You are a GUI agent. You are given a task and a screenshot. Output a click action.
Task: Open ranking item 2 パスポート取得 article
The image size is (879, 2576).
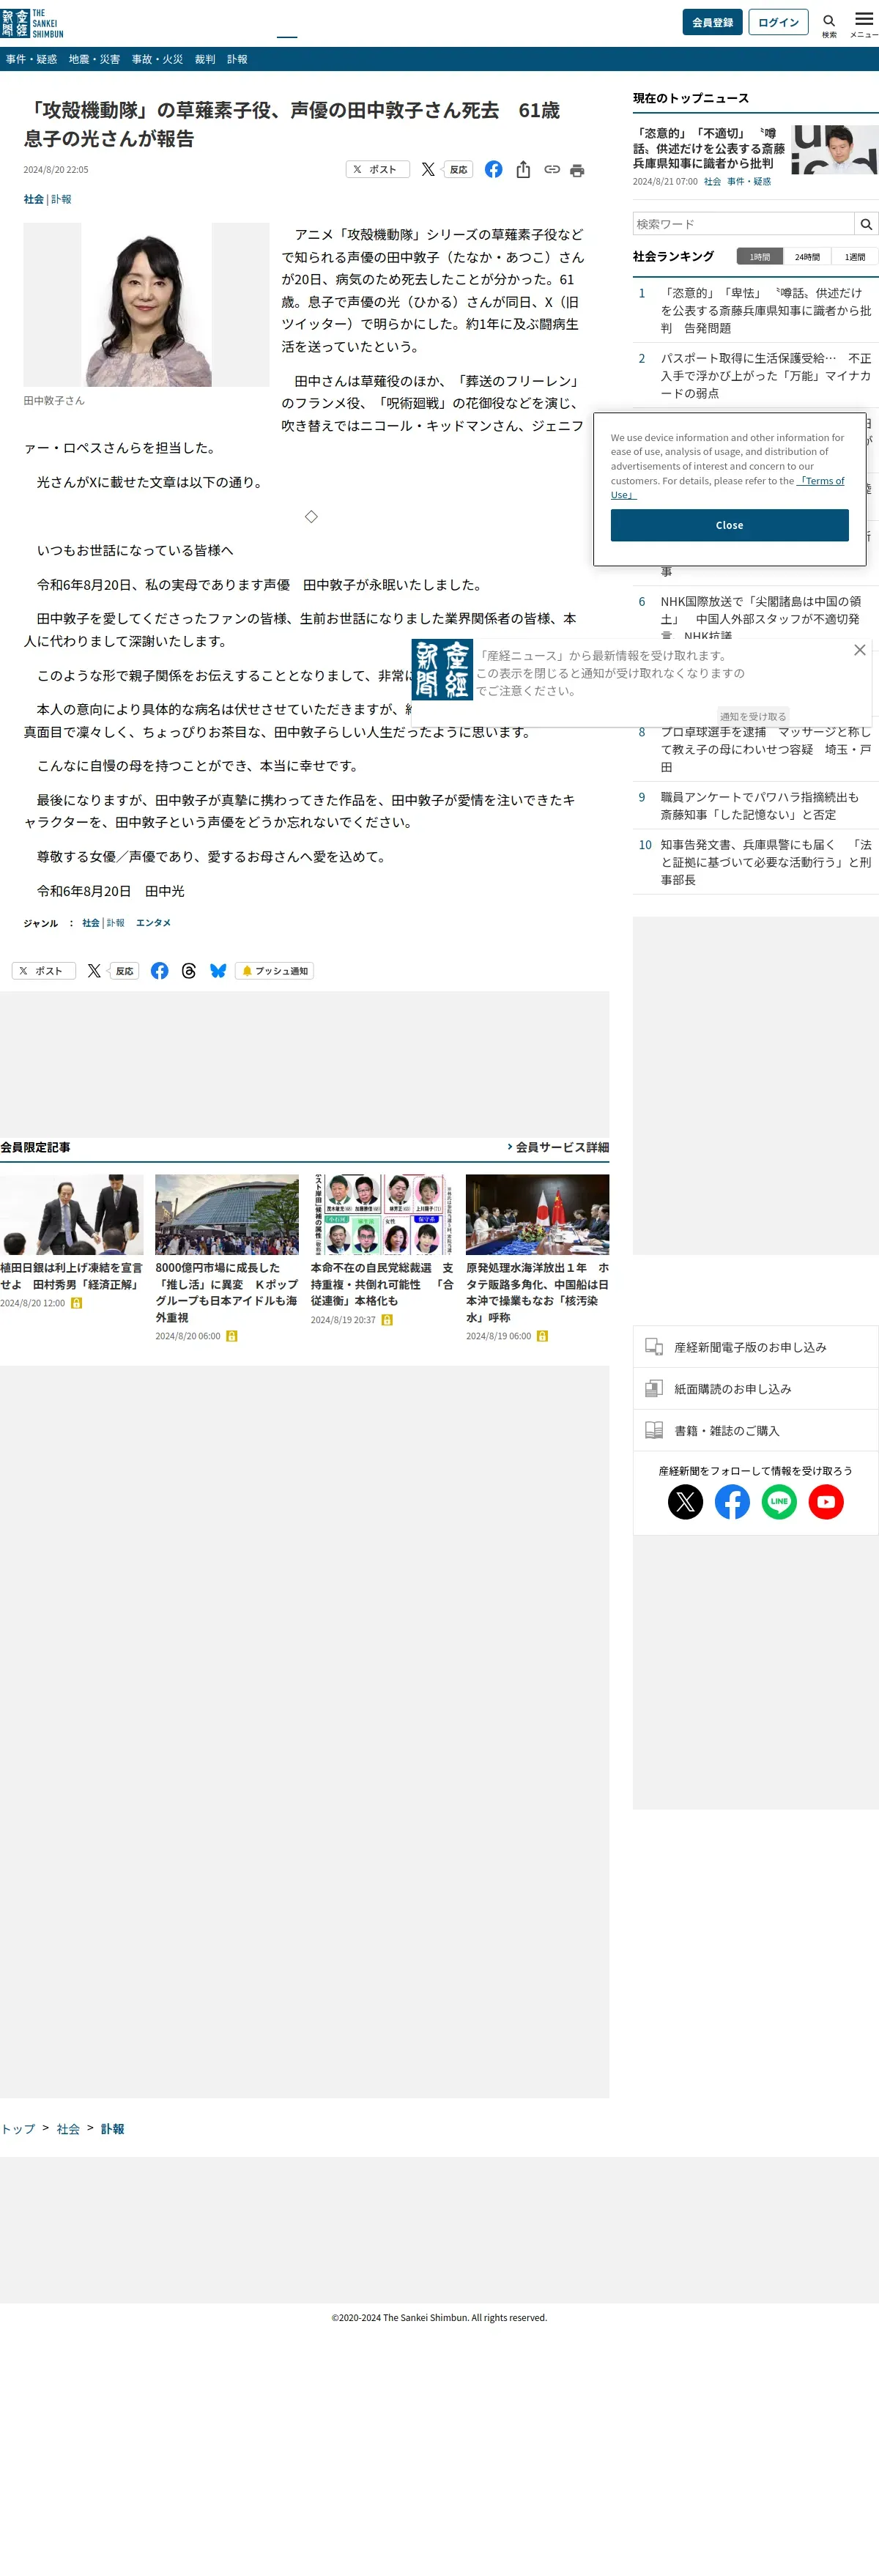[765, 376]
